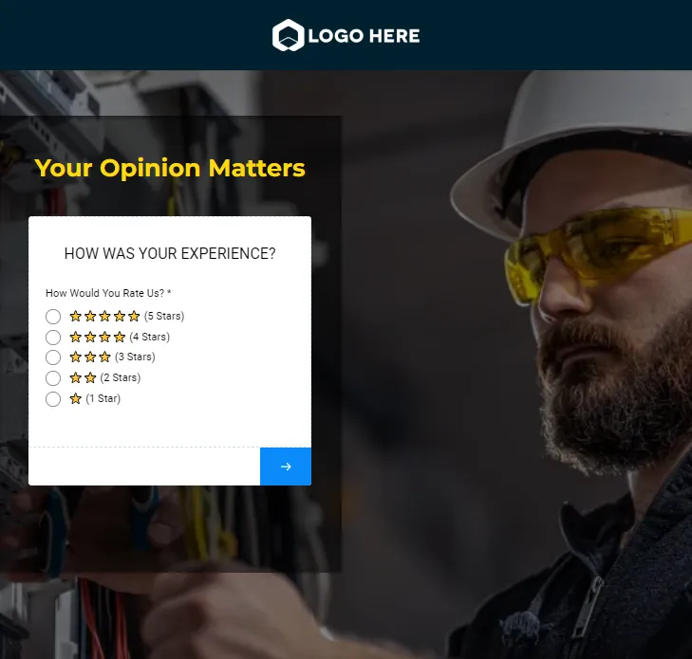Select the 5 Stars radio button
This screenshot has width=692, height=659.
(53, 317)
